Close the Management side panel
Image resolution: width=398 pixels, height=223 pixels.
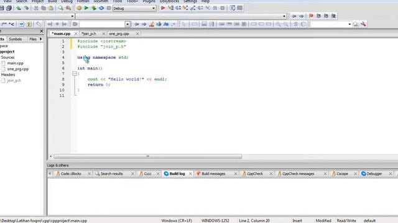tap(42, 31)
